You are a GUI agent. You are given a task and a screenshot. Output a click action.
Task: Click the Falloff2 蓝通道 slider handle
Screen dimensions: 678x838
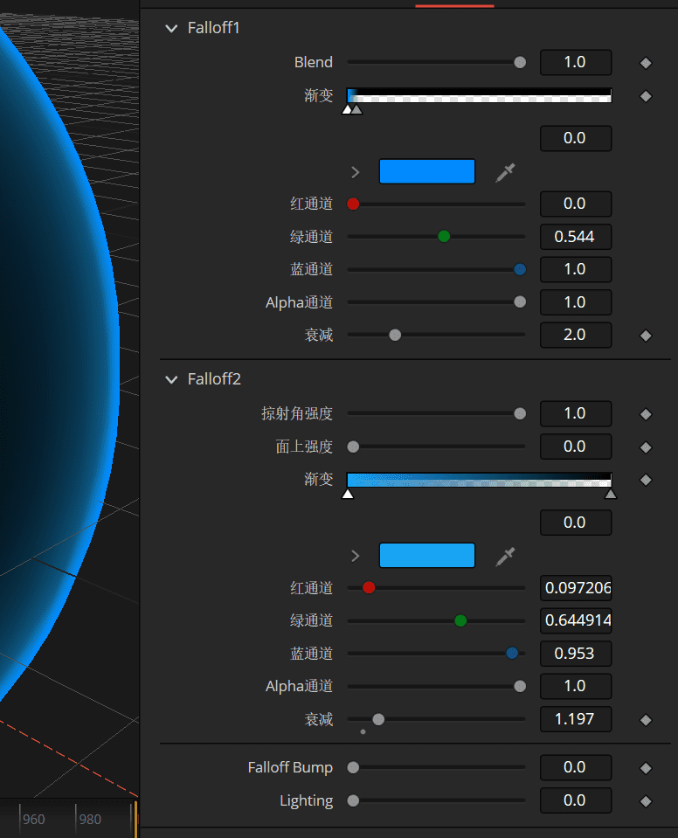(x=512, y=653)
